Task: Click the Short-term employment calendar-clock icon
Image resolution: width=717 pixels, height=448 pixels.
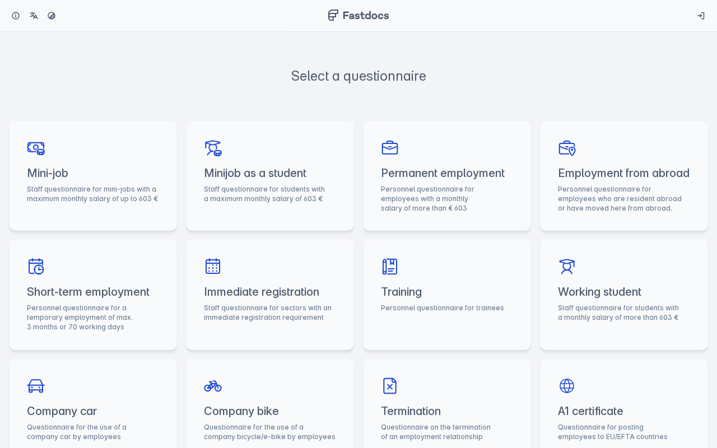Action: (36, 267)
